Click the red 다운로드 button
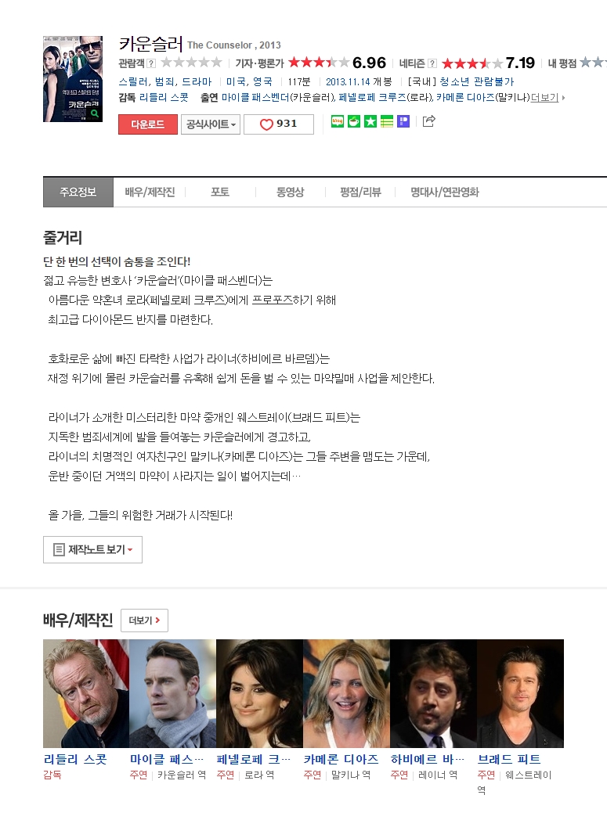This screenshot has width=607, height=813. coord(148,124)
